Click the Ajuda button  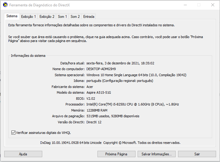tap(23, 154)
